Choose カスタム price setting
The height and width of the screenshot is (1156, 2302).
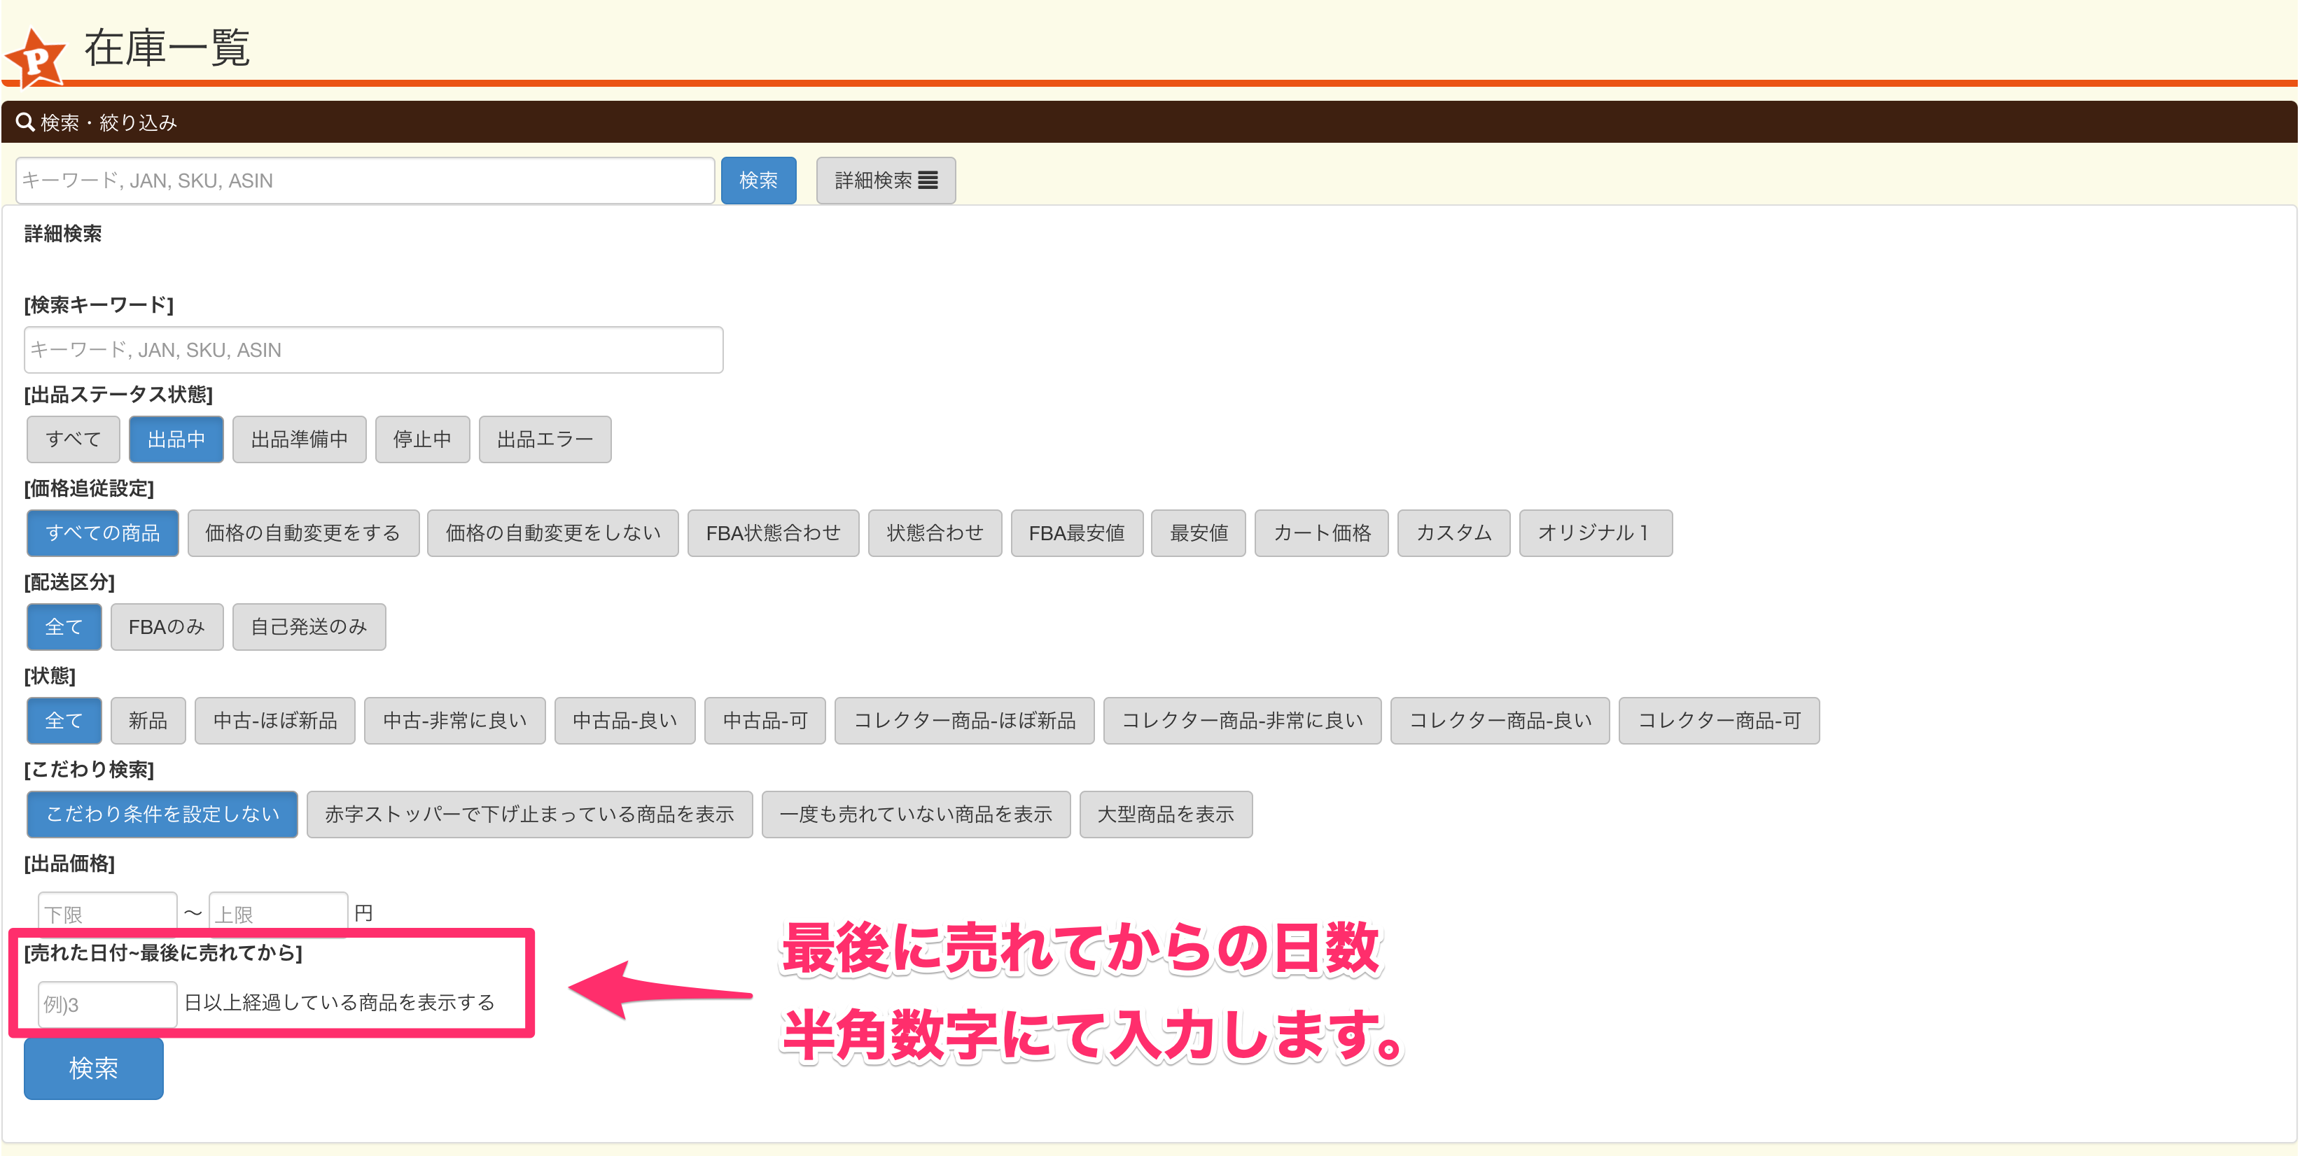coord(1454,533)
